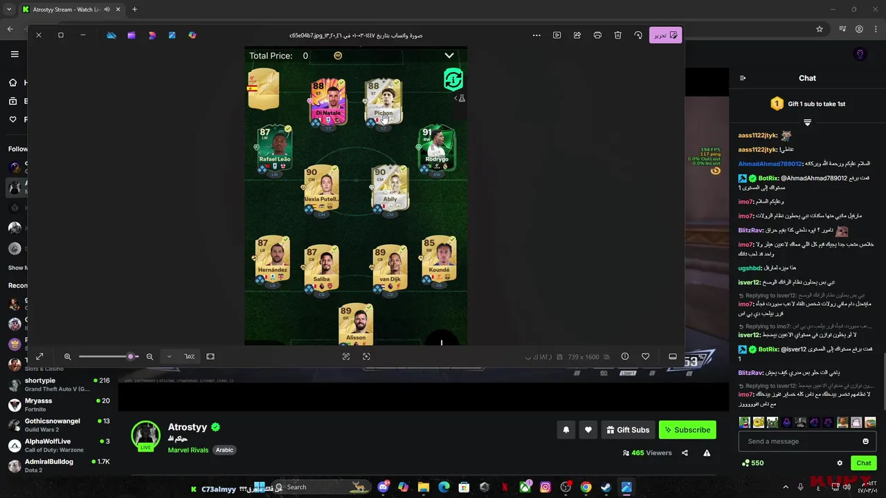This screenshot has width=886, height=498.
Task: Send message with green Chat button
Action: click(x=864, y=463)
